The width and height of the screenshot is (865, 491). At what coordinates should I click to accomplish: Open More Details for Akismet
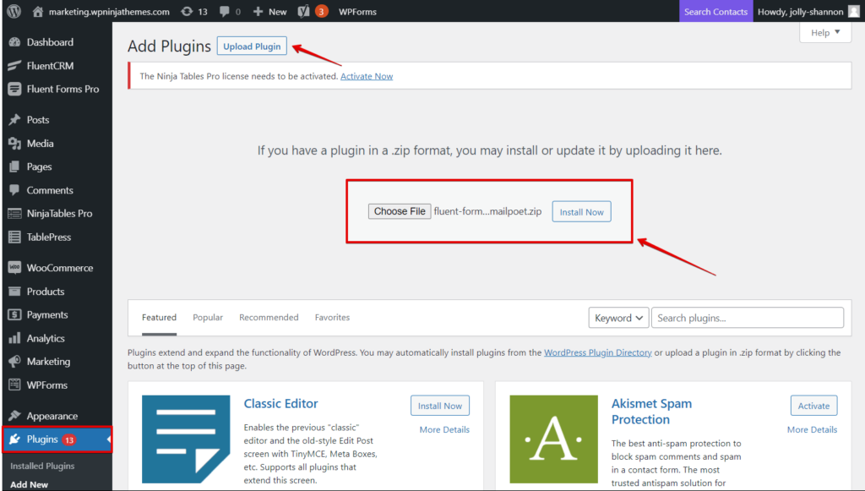click(812, 429)
